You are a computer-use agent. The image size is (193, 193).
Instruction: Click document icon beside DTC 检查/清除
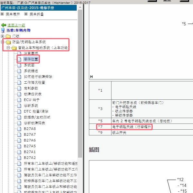point(19,111)
